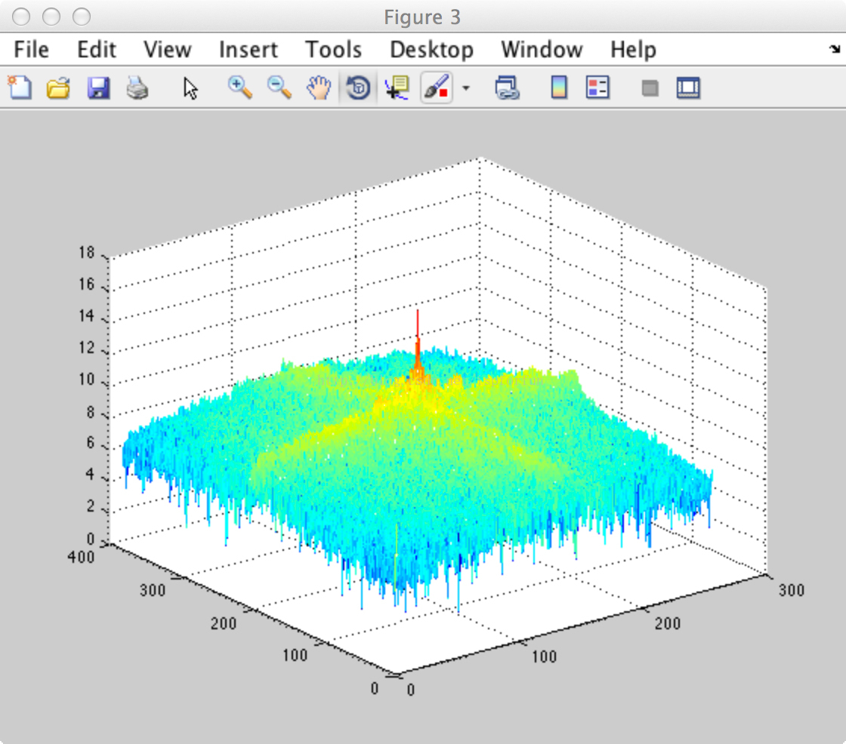This screenshot has width=846, height=744.
Task: Click the z-axis tick label 10
Action: (86, 380)
